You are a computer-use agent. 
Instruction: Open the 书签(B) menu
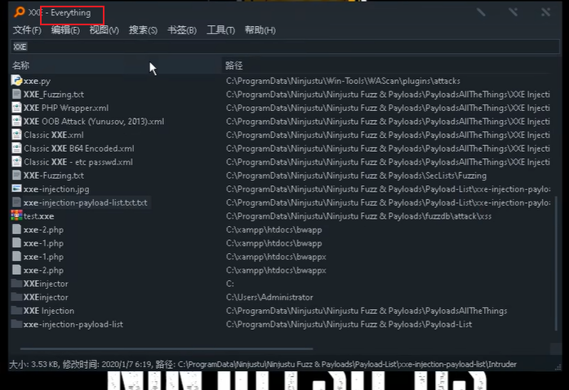182,30
